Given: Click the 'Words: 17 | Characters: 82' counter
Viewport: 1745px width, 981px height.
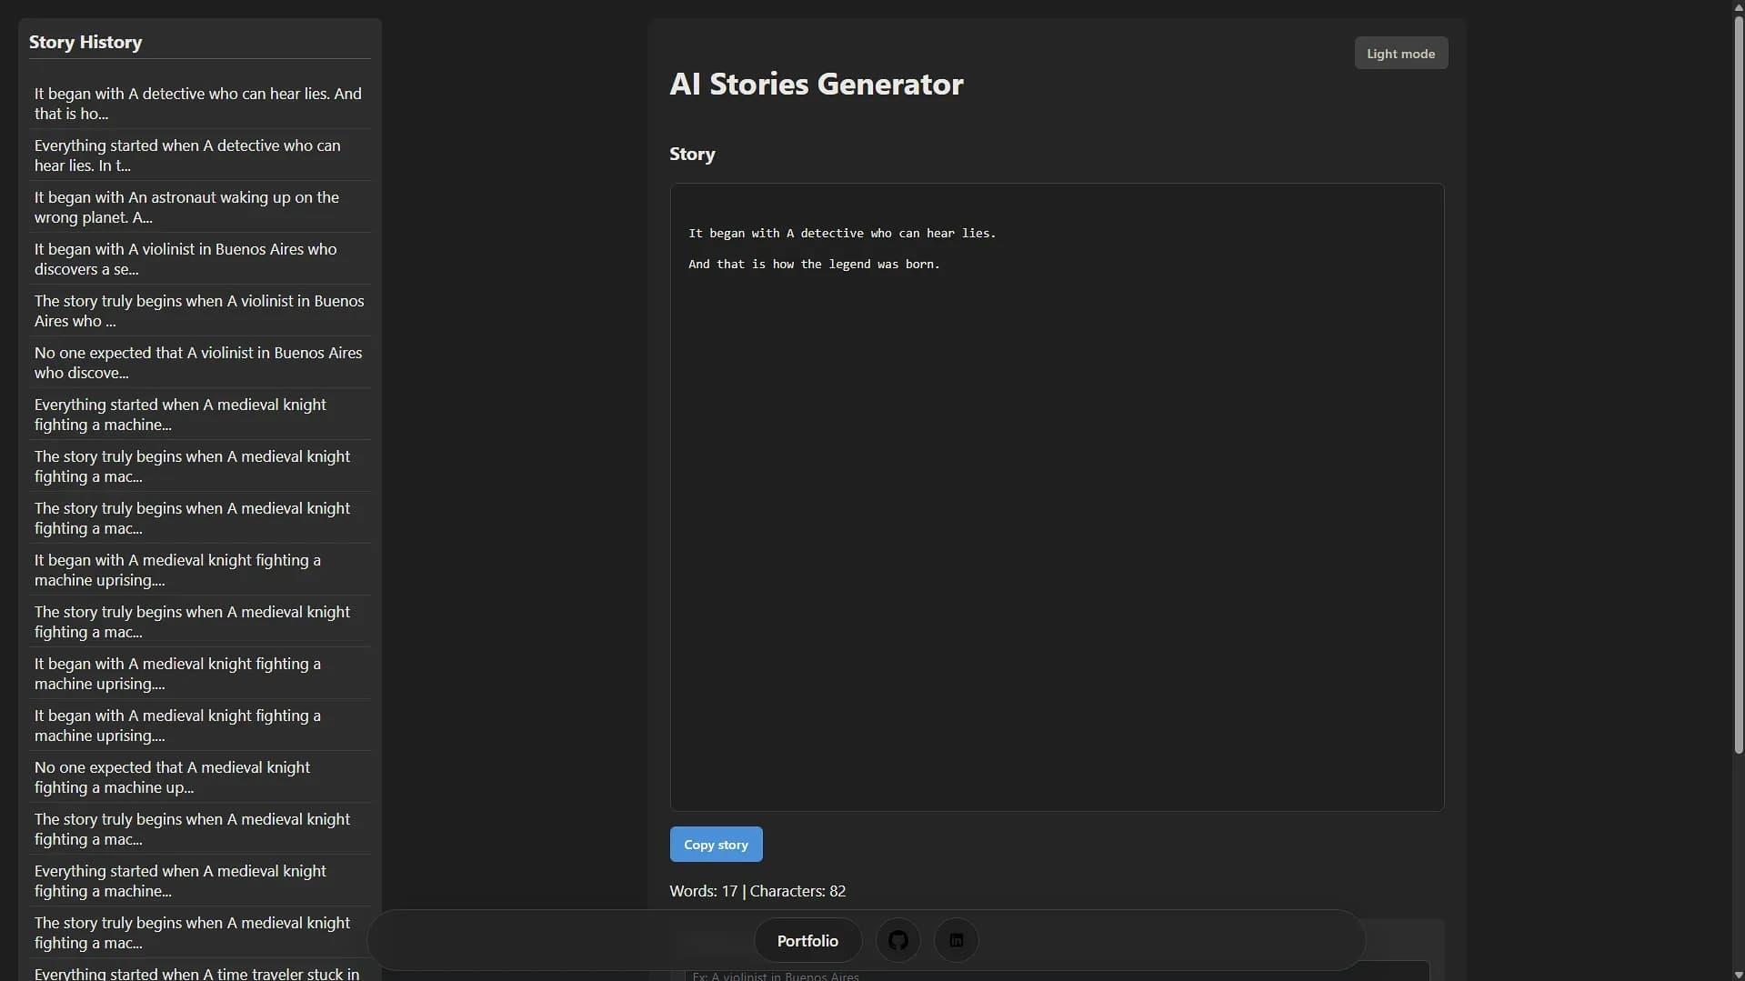Looking at the screenshot, I should [x=757, y=891].
